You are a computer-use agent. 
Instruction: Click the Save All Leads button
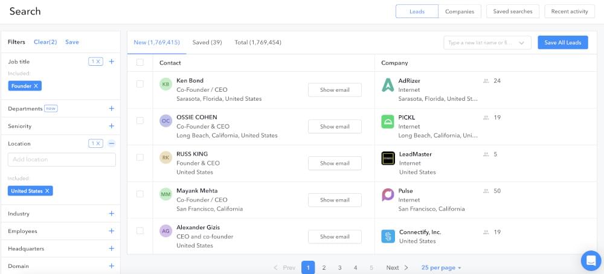tap(562, 43)
